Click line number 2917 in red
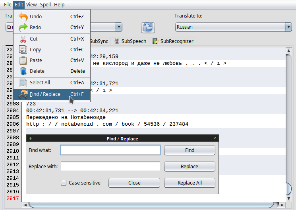This screenshot has width=296, height=210. tap(13, 198)
